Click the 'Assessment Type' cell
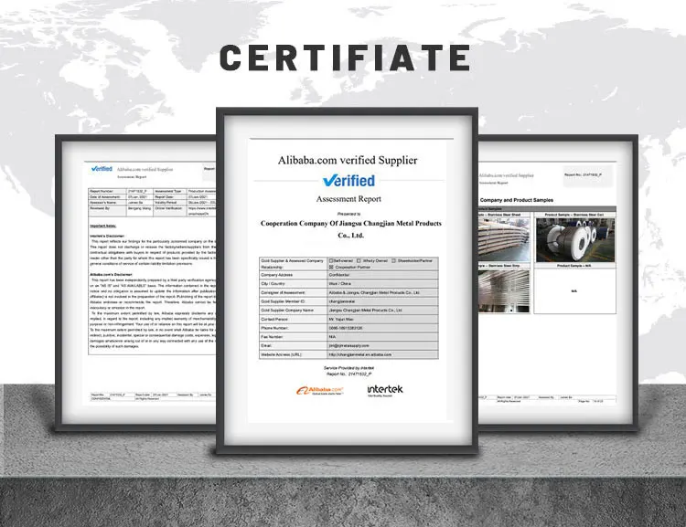 pyautogui.click(x=170, y=192)
